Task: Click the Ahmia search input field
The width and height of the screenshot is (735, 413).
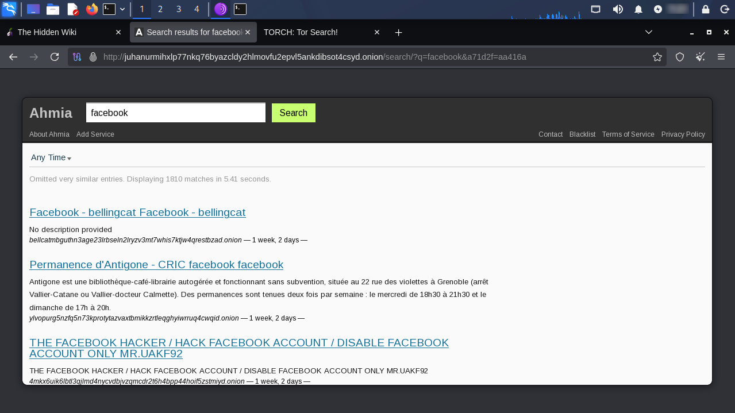Action: tap(175, 113)
